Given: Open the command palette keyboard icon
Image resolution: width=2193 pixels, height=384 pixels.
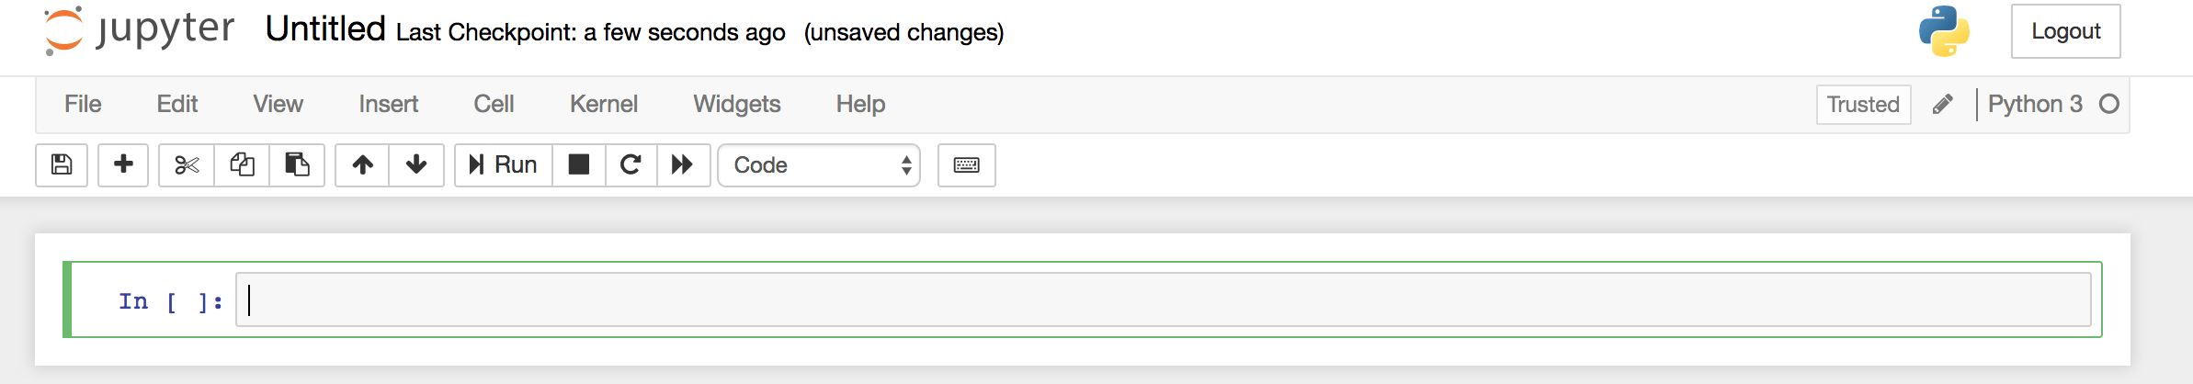Looking at the screenshot, I should (x=967, y=165).
